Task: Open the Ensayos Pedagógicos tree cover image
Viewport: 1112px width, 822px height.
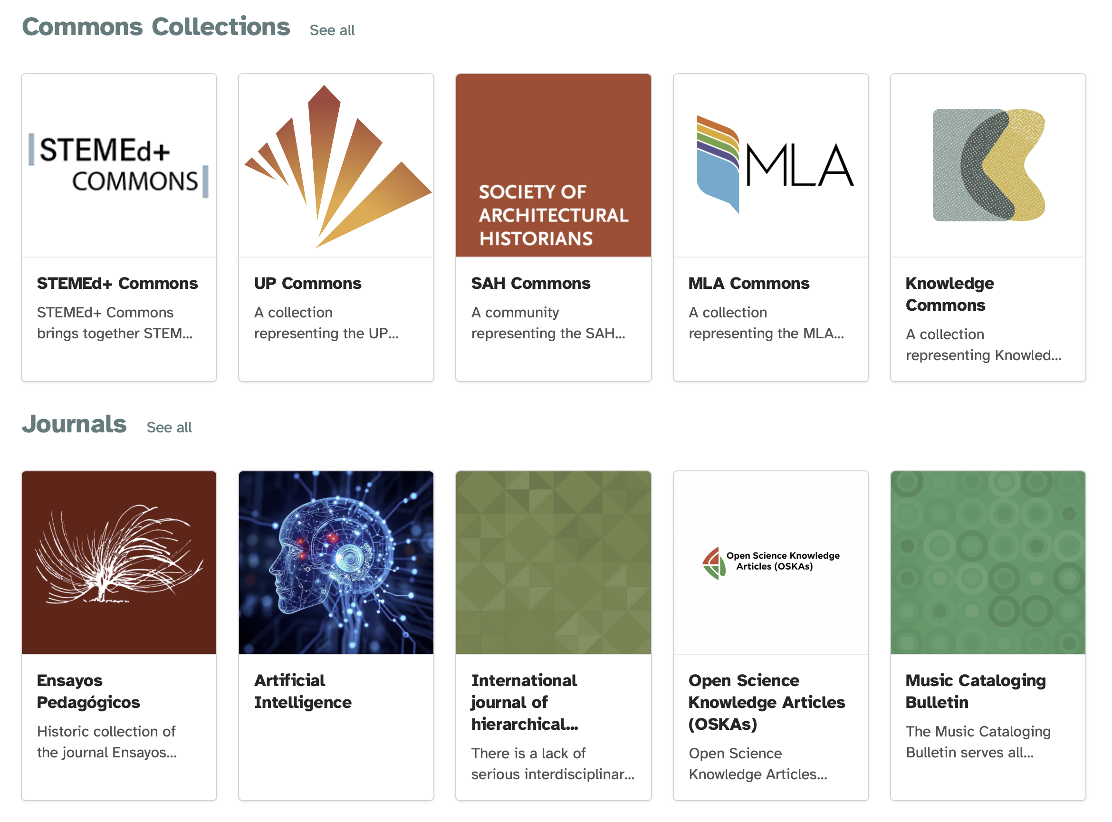Action: coord(118,562)
